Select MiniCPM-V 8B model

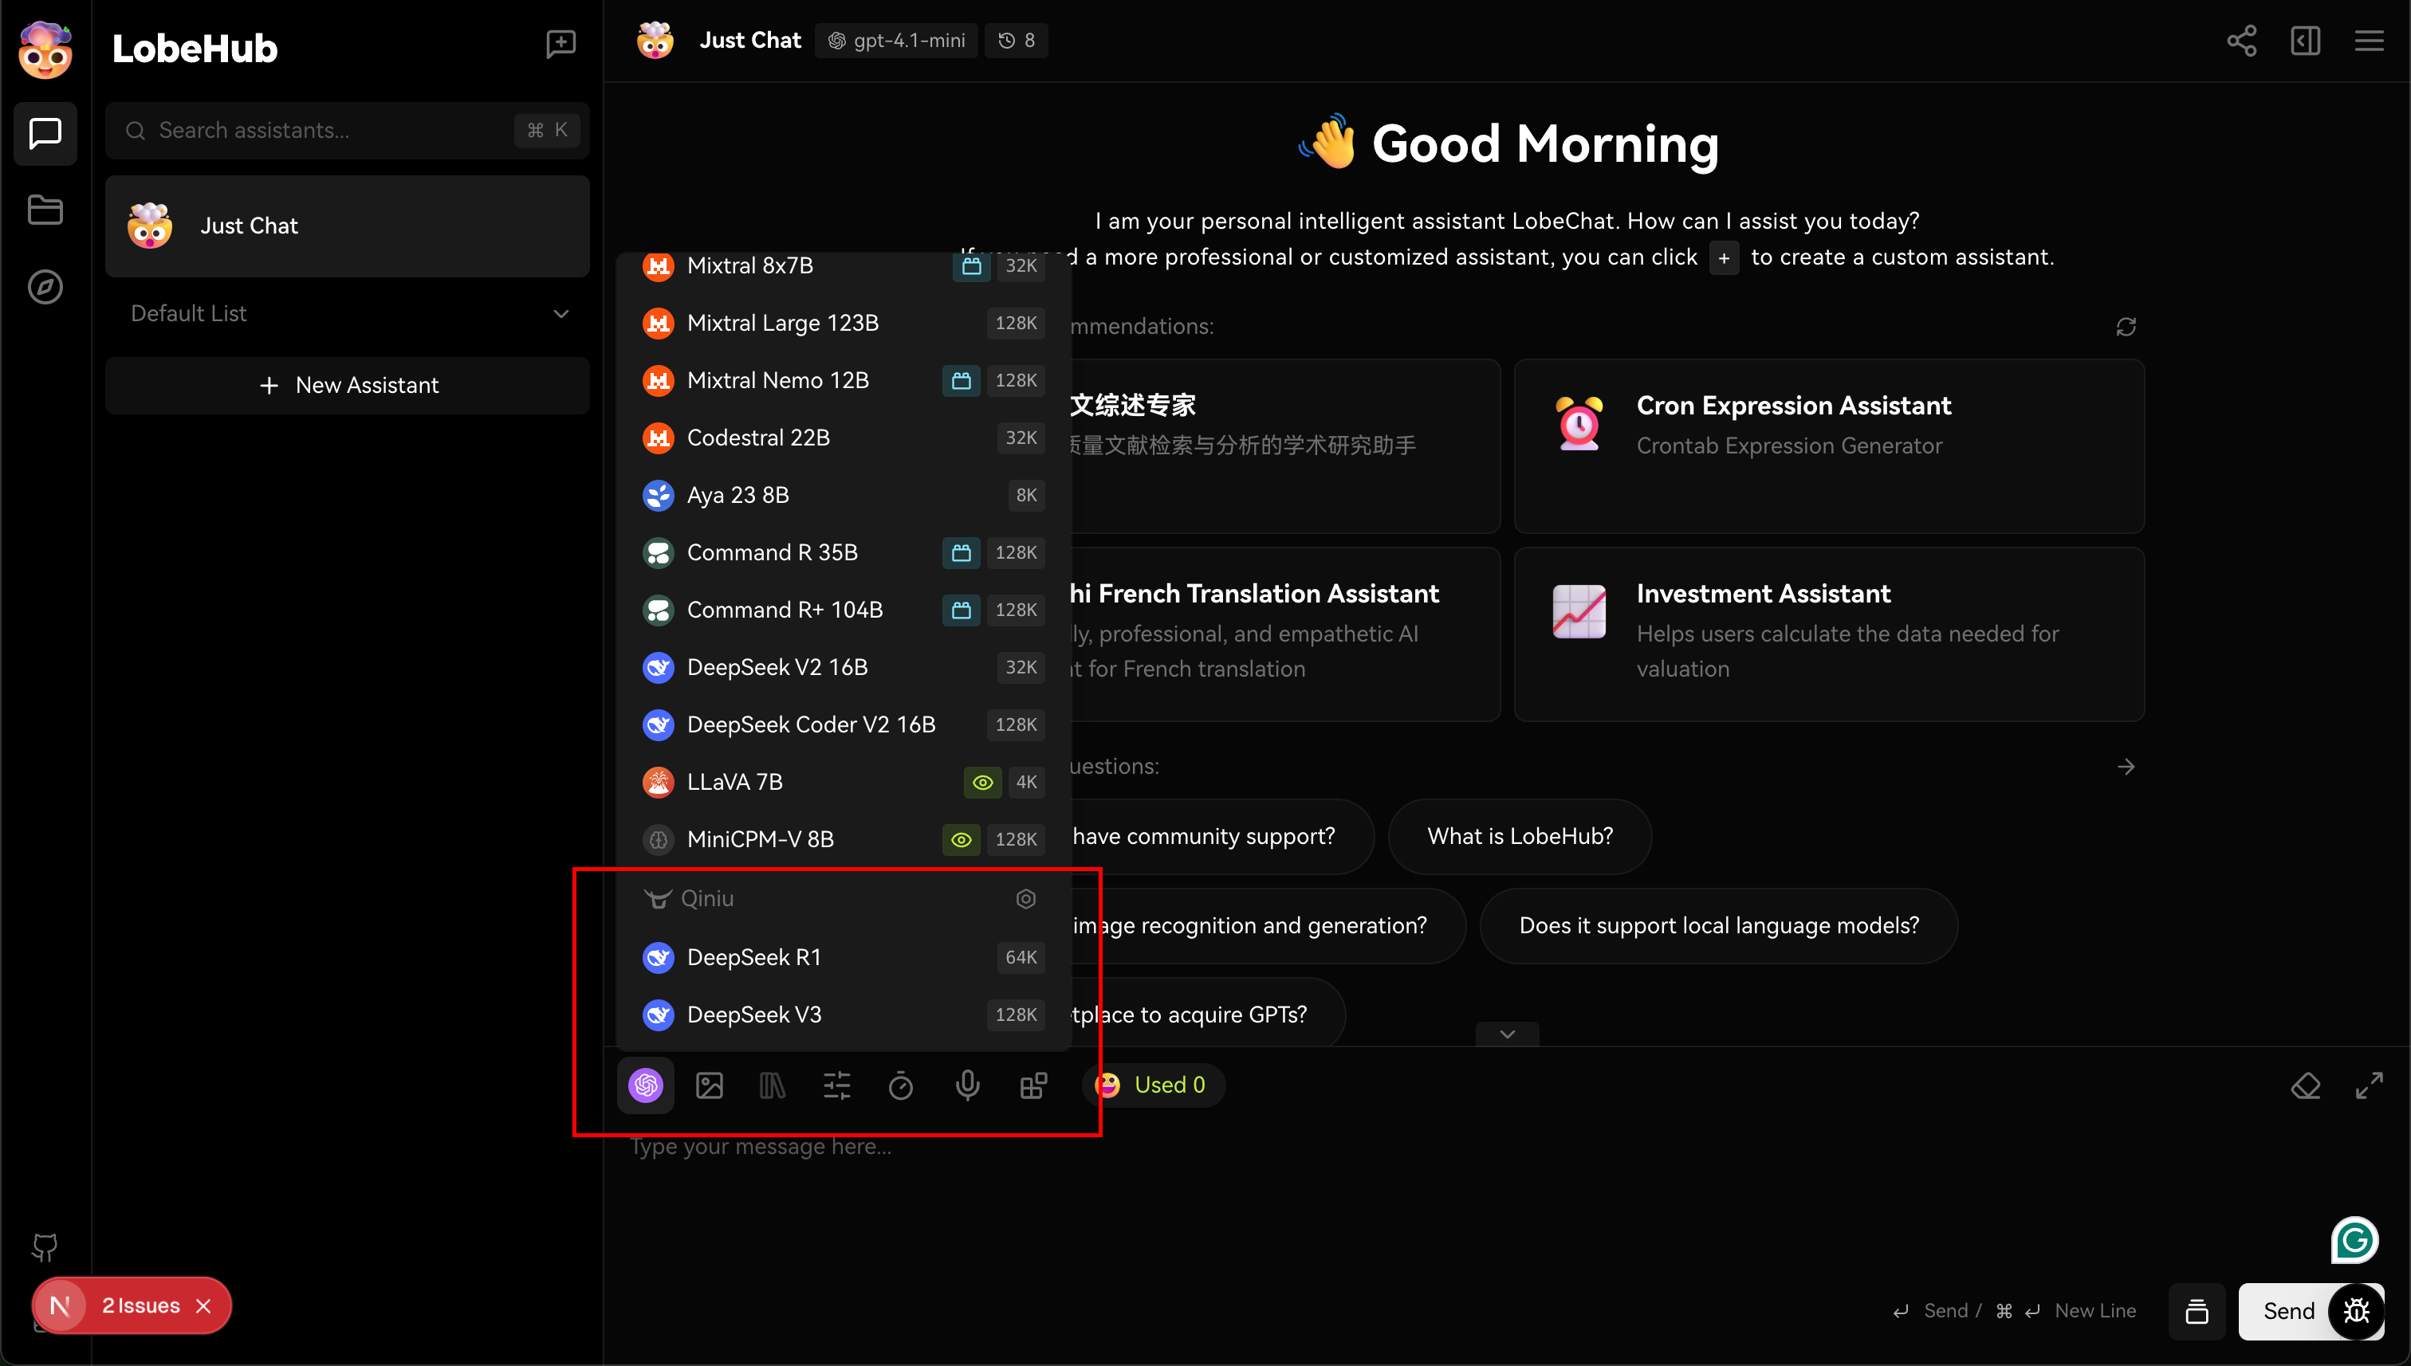tap(843, 838)
